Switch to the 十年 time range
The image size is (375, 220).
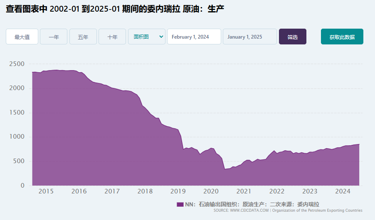[112, 37]
